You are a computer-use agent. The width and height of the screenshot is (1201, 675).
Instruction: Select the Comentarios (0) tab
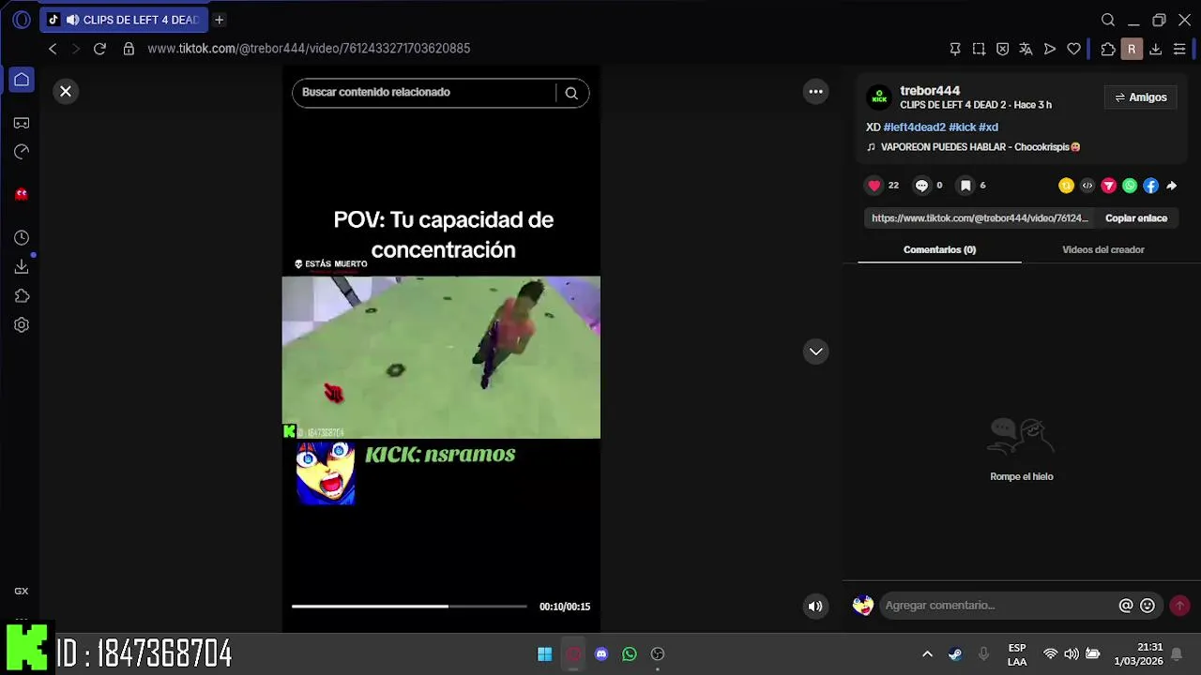[939, 249]
